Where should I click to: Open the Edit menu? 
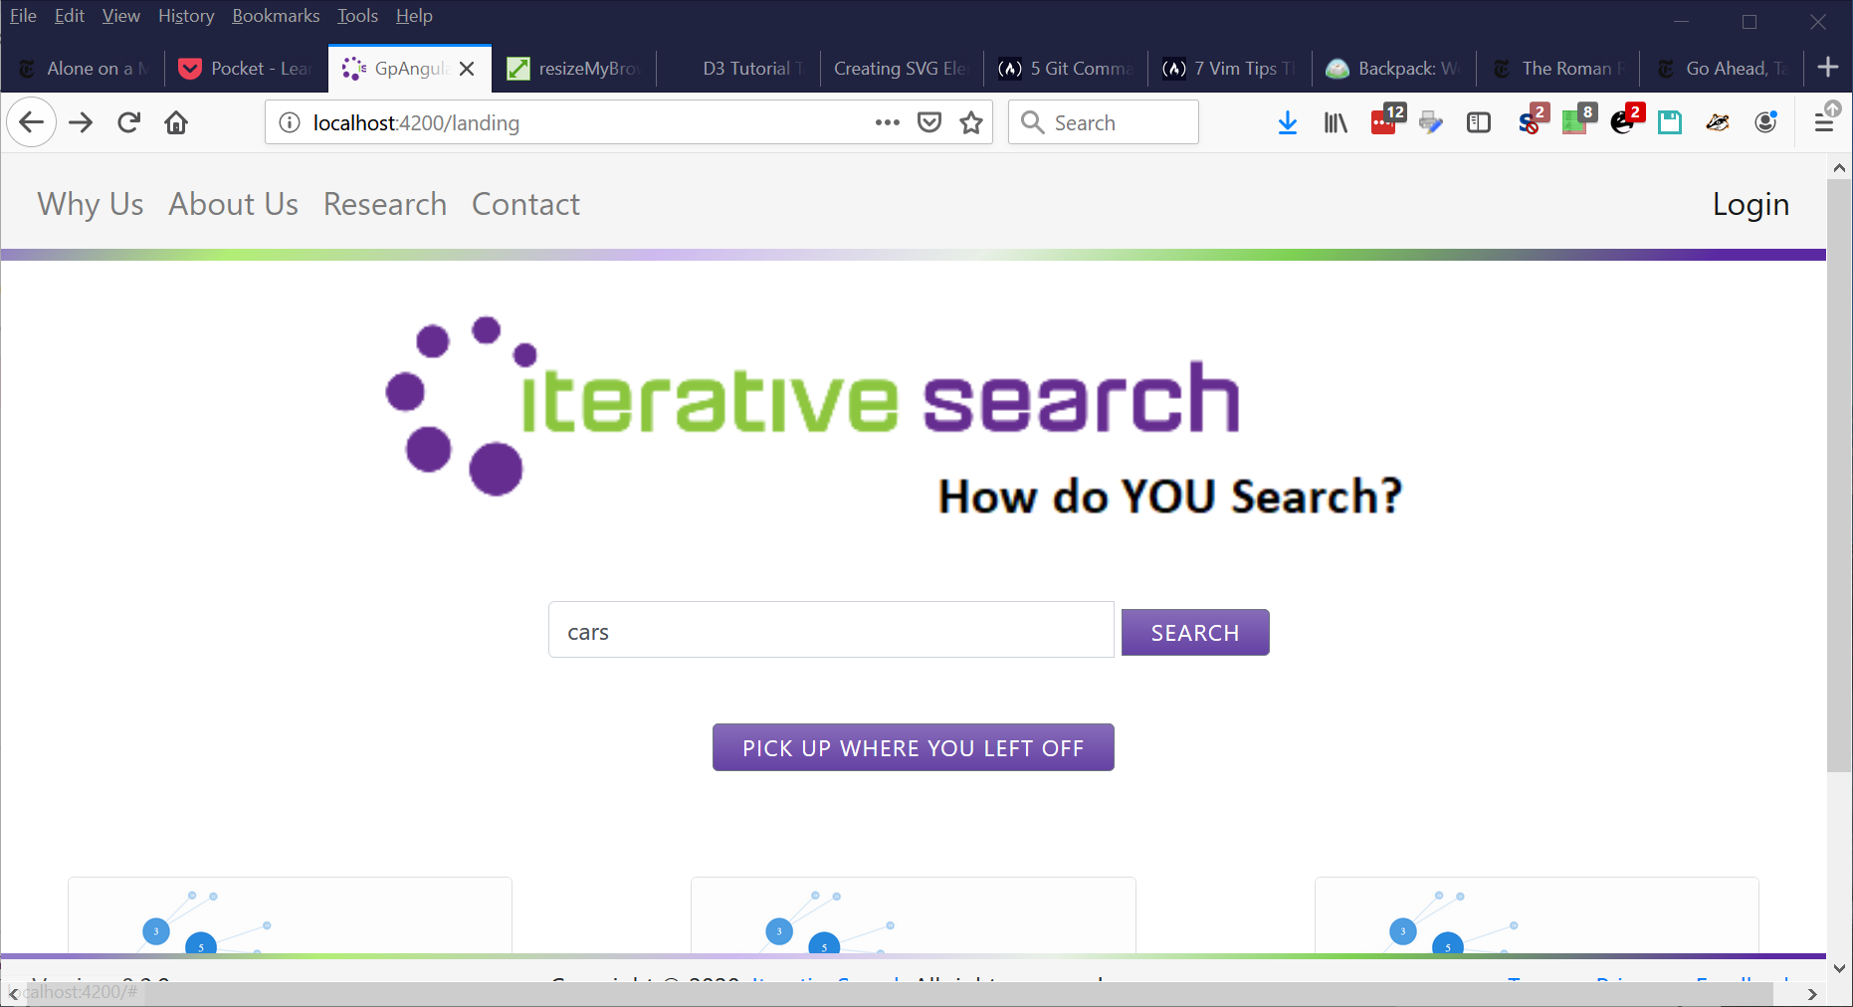click(x=70, y=16)
